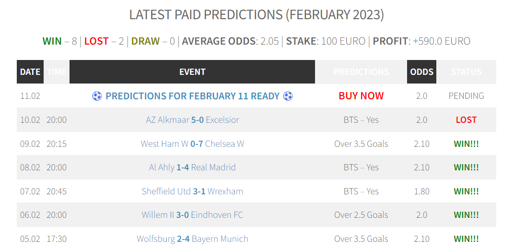Image resolution: width=514 pixels, height=250 pixels.
Task: Open Wolfsburg 2-4 Bayern Munich match
Action: pos(192,239)
